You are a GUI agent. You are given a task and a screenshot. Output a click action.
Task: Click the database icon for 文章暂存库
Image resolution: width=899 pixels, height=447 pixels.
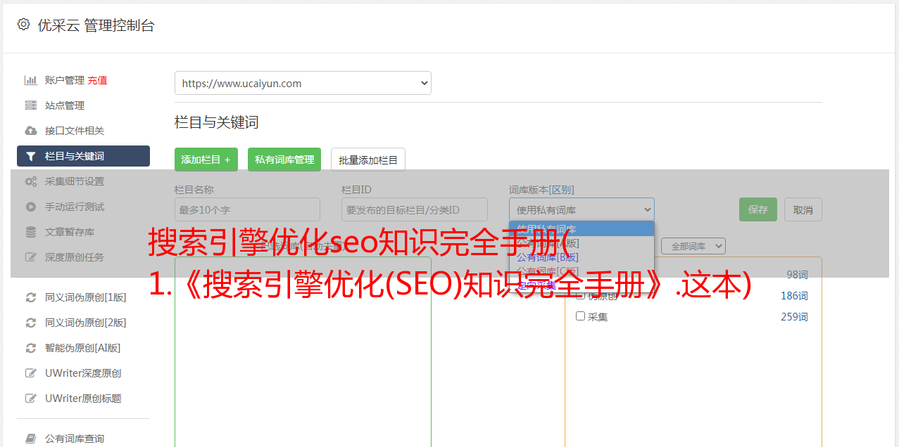[x=31, y=232]
